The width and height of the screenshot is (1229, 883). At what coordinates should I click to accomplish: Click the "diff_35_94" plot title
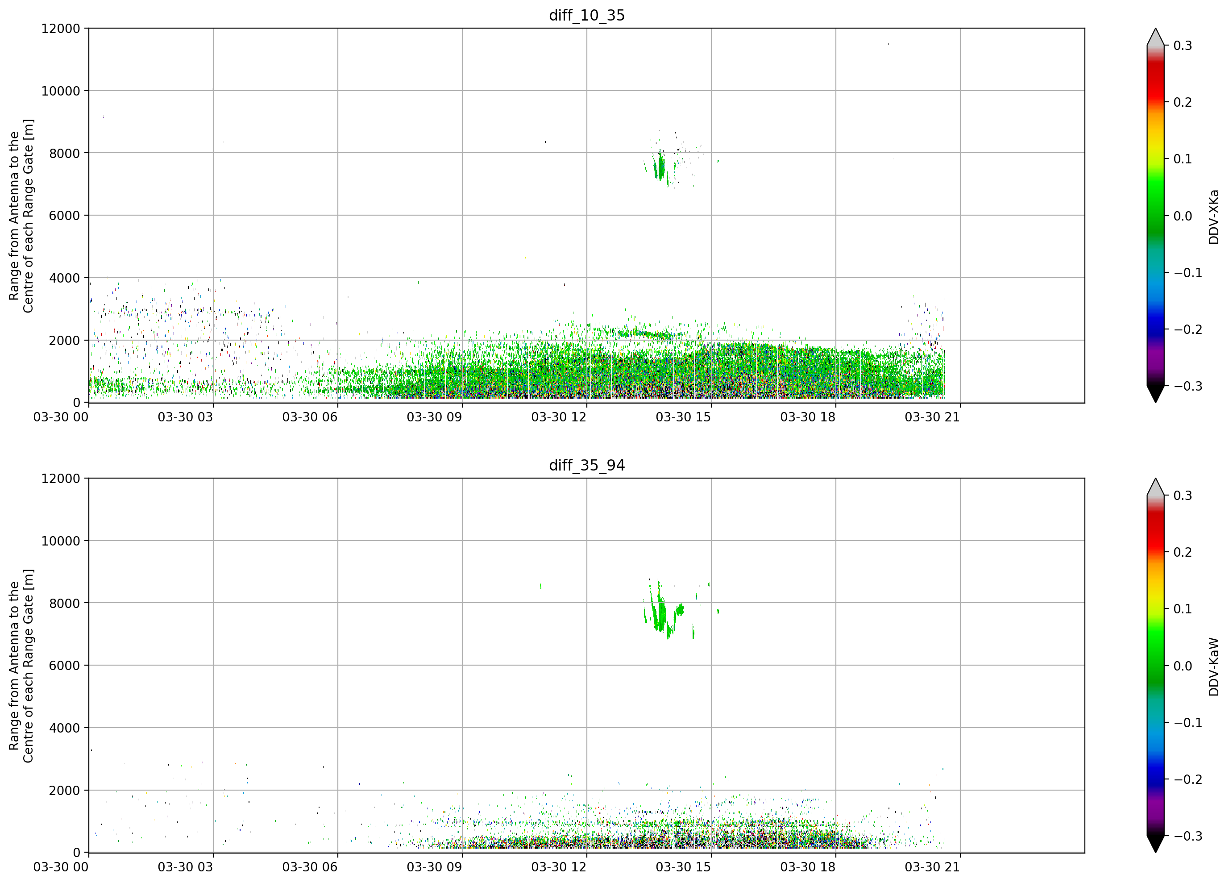tap(587, 465)
